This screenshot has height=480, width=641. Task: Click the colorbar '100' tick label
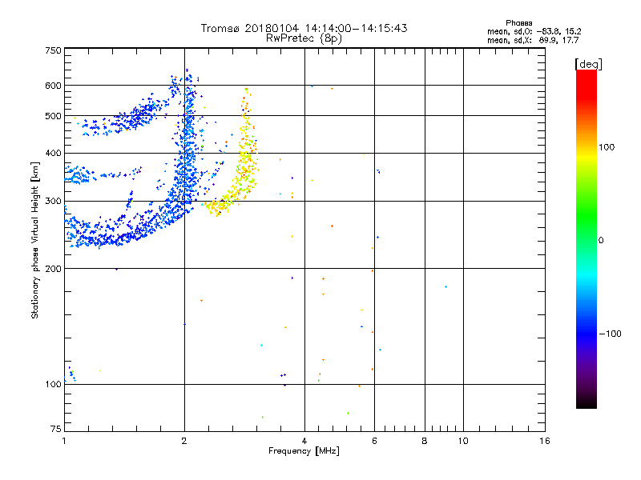(x=607, y=147)
